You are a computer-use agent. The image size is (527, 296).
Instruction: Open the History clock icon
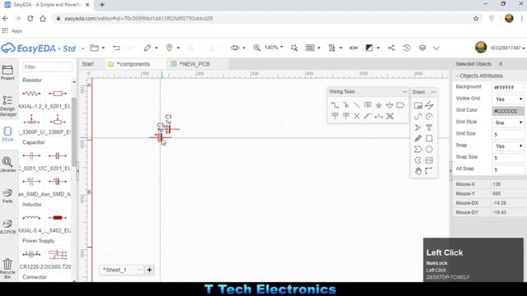coord(407,48)
